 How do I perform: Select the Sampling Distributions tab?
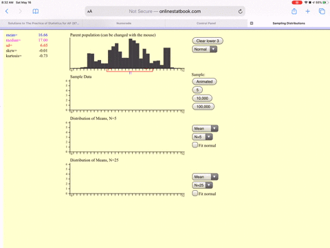point(289,23)
